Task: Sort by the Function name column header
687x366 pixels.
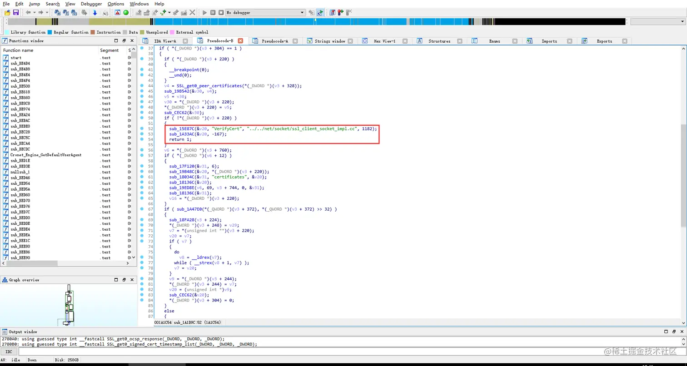Action: pos(50,50)
